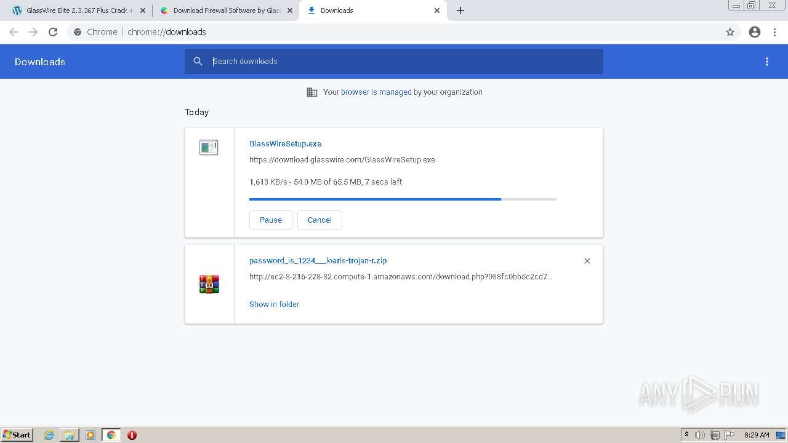
Task: Bookmark this page with the star icon
Action: (x=730, y=32)
